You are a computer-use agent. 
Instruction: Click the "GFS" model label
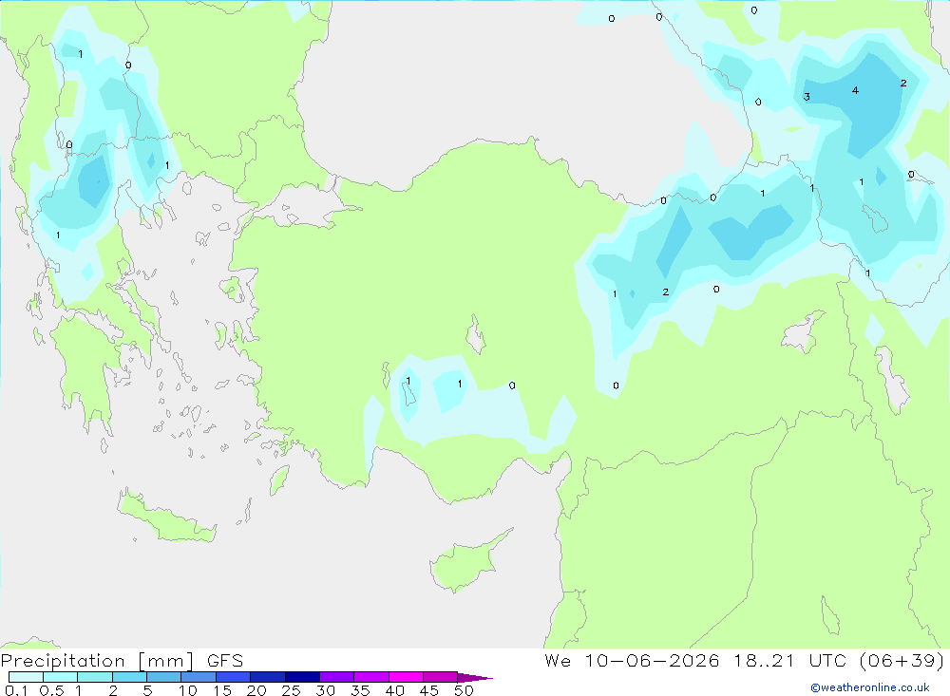(x=225, y=661)
